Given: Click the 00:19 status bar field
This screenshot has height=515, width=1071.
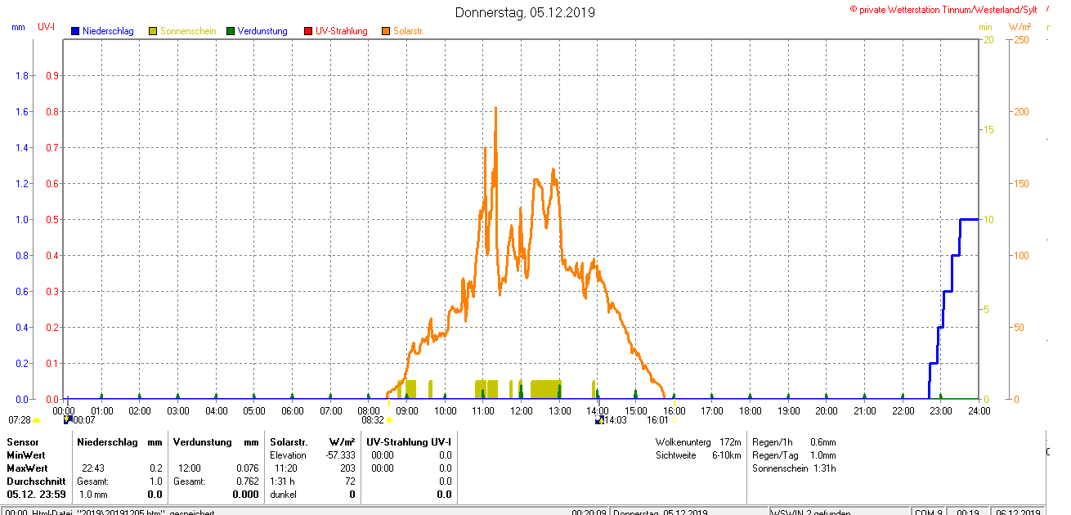Looking at the screenshot, I should (968, 512).
